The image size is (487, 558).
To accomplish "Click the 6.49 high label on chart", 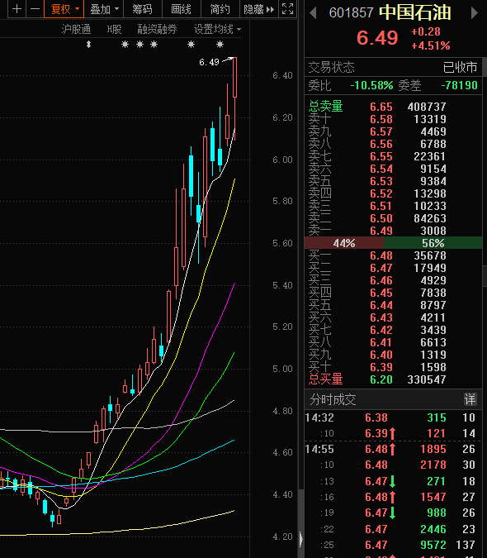I will (x=209, y=63).
